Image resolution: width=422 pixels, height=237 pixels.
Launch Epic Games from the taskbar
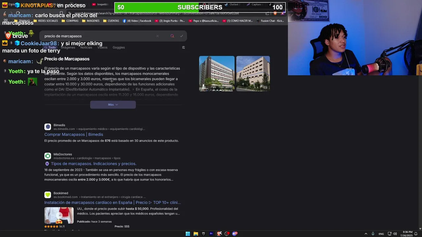(x=203, y=234)
